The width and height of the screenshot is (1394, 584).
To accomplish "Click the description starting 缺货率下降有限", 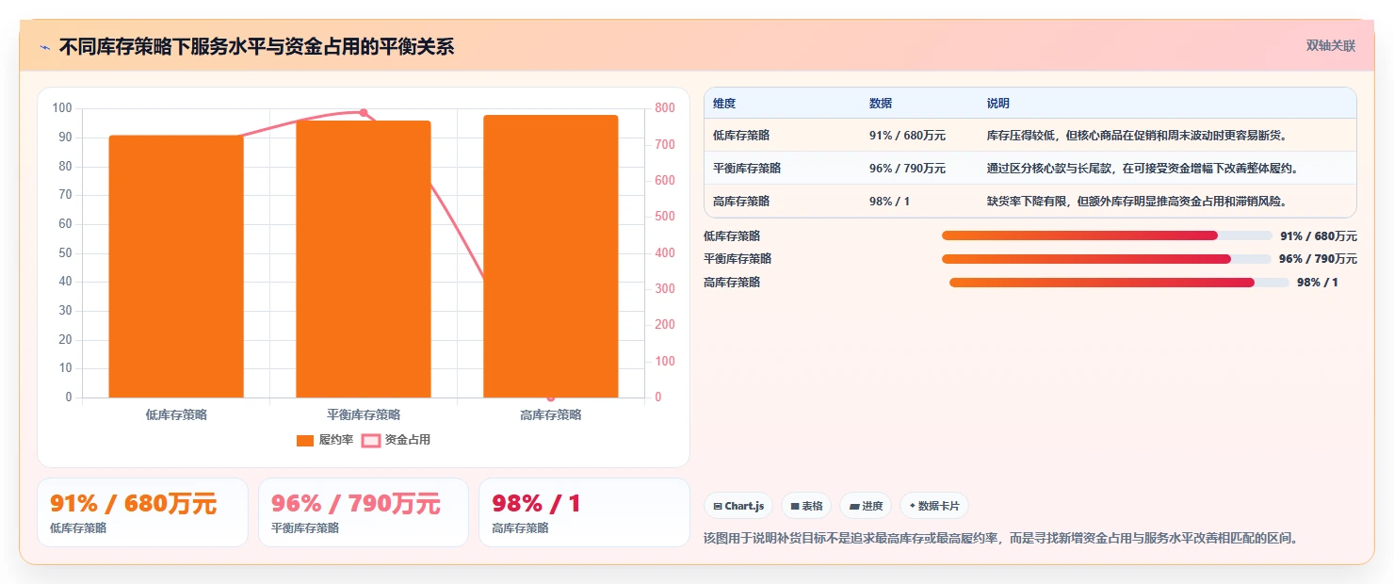I will click(1137, 201).
